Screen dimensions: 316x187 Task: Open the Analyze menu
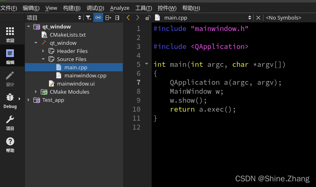[x=120, y=8]
